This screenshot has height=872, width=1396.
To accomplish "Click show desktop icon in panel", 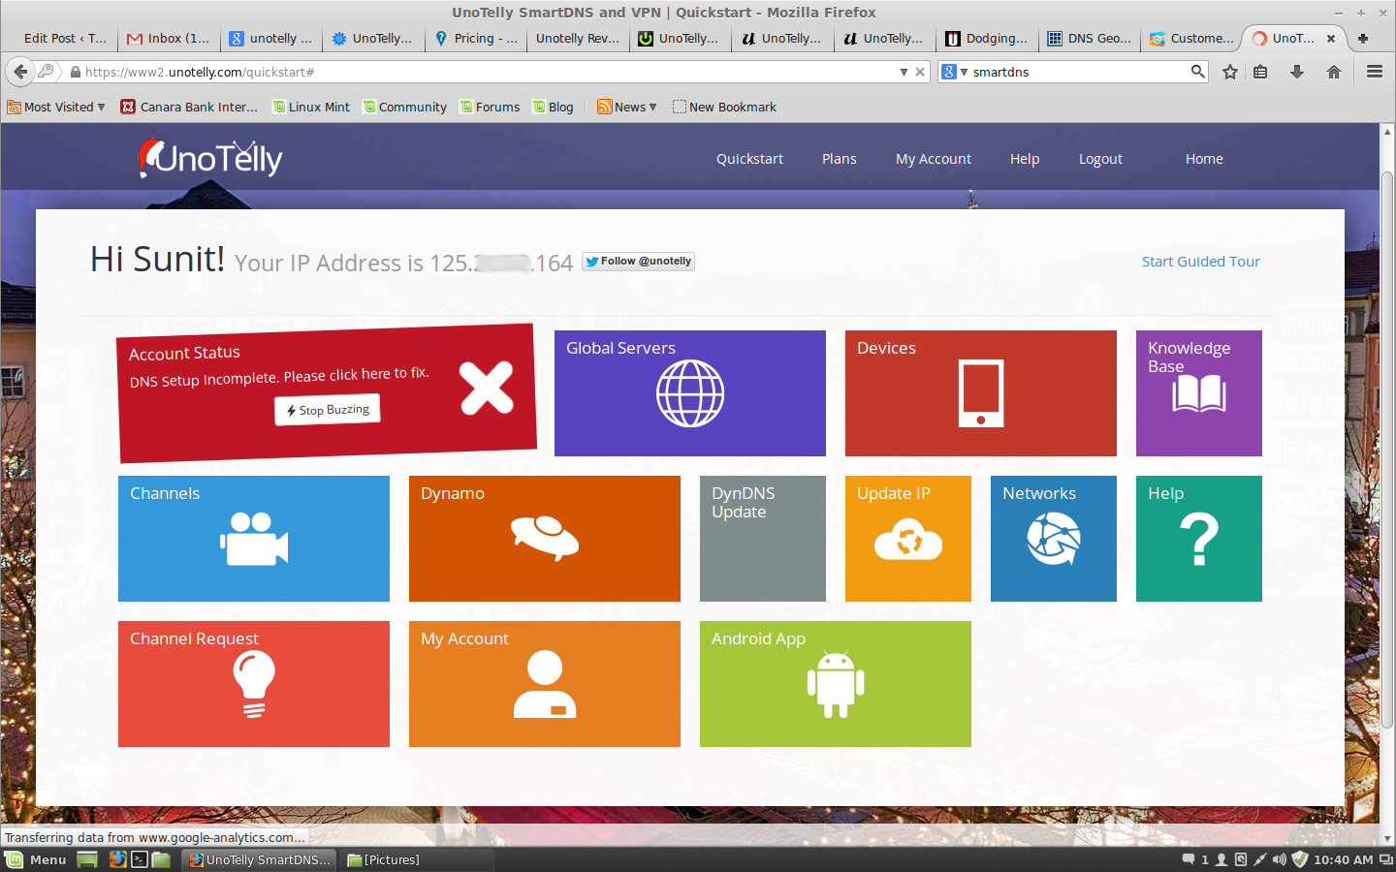I will click(87, 859).
